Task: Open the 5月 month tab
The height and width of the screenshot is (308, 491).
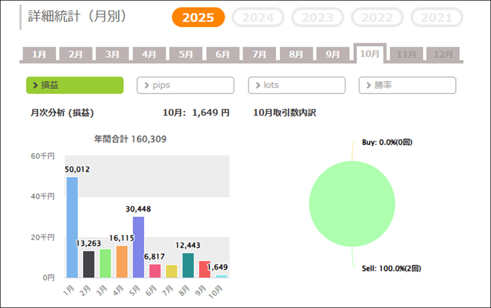Action: tap(185, 55)
